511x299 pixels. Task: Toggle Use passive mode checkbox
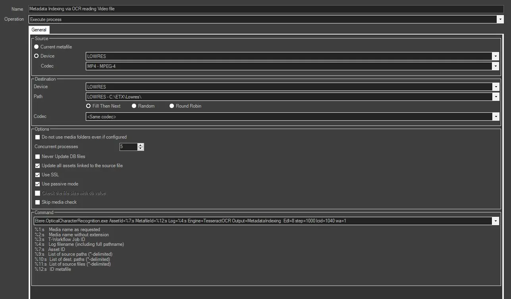point(38,184)
